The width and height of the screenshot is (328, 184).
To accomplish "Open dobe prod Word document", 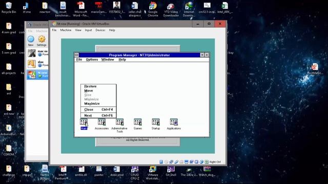I will [117, 172].
